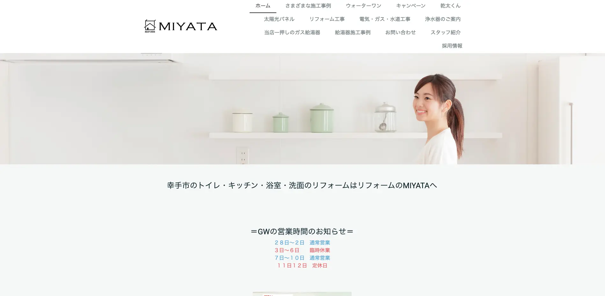Open the ホーム menu item
605x296 pixels.
tap(263, 6)
